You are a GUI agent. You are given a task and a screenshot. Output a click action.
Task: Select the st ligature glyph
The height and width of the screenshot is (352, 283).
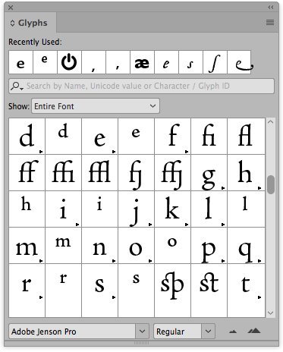tap(209, 291)
